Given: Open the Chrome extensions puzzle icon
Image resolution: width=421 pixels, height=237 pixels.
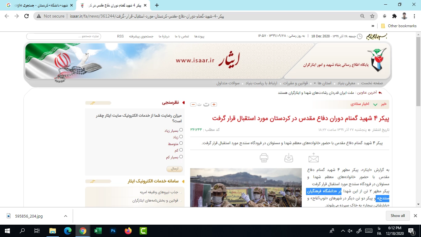Looking at the screenshot, I should tap(394, 16).
